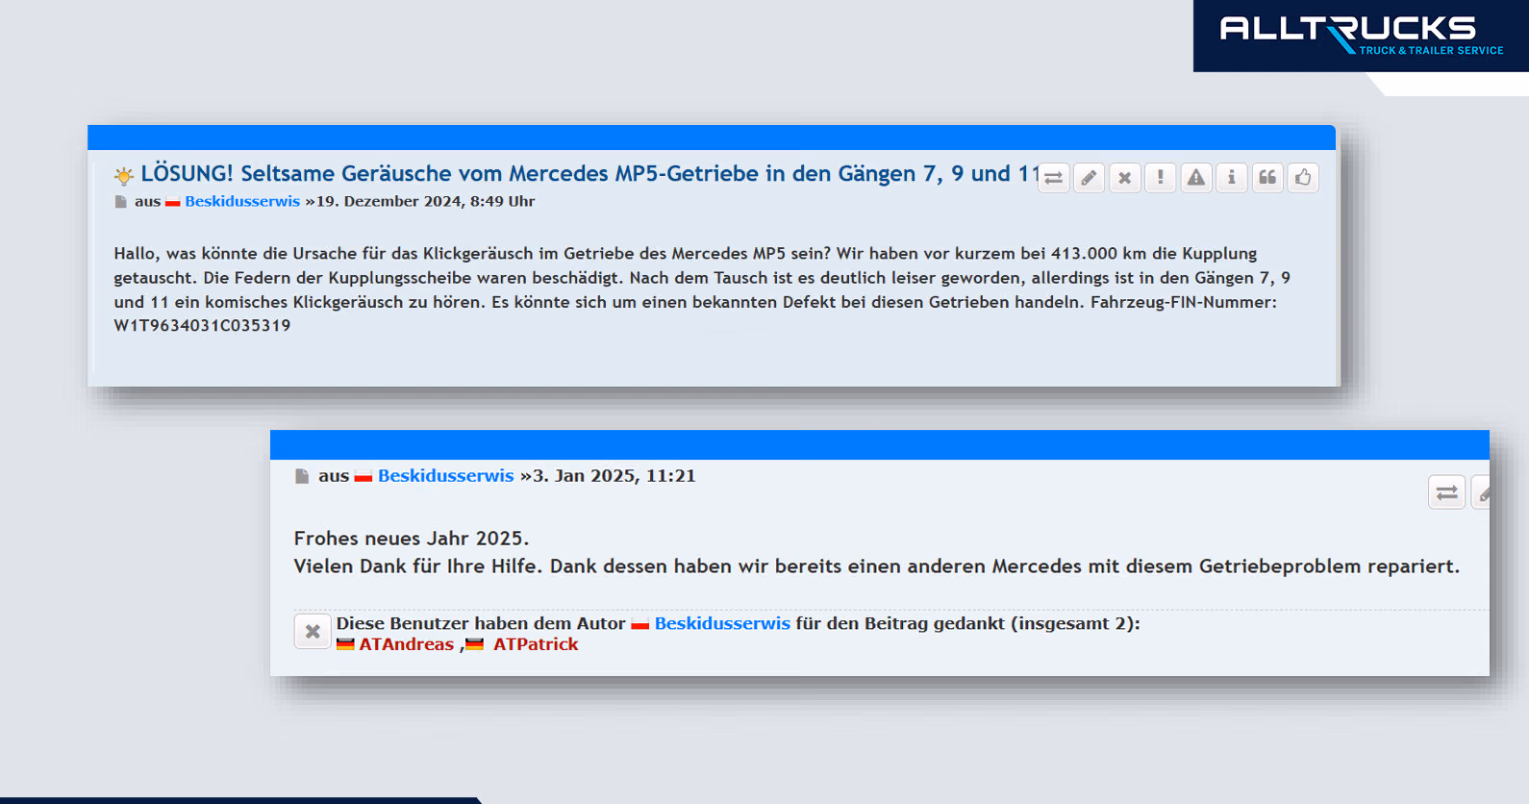Click the German flag beside ATPatrick
Screen dimensions: 1529x804
(475, 644)
